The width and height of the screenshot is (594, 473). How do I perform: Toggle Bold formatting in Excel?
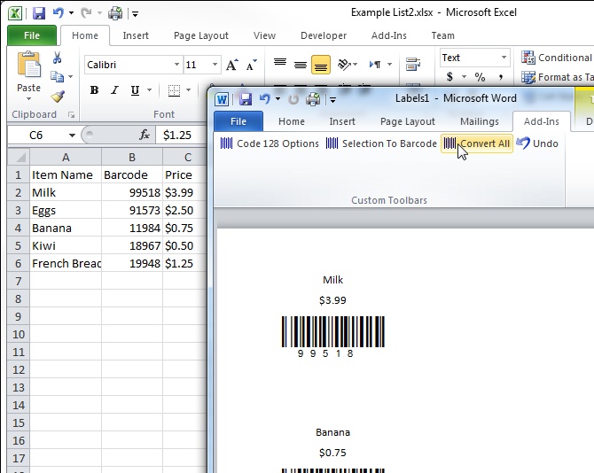tap(94, 90)
